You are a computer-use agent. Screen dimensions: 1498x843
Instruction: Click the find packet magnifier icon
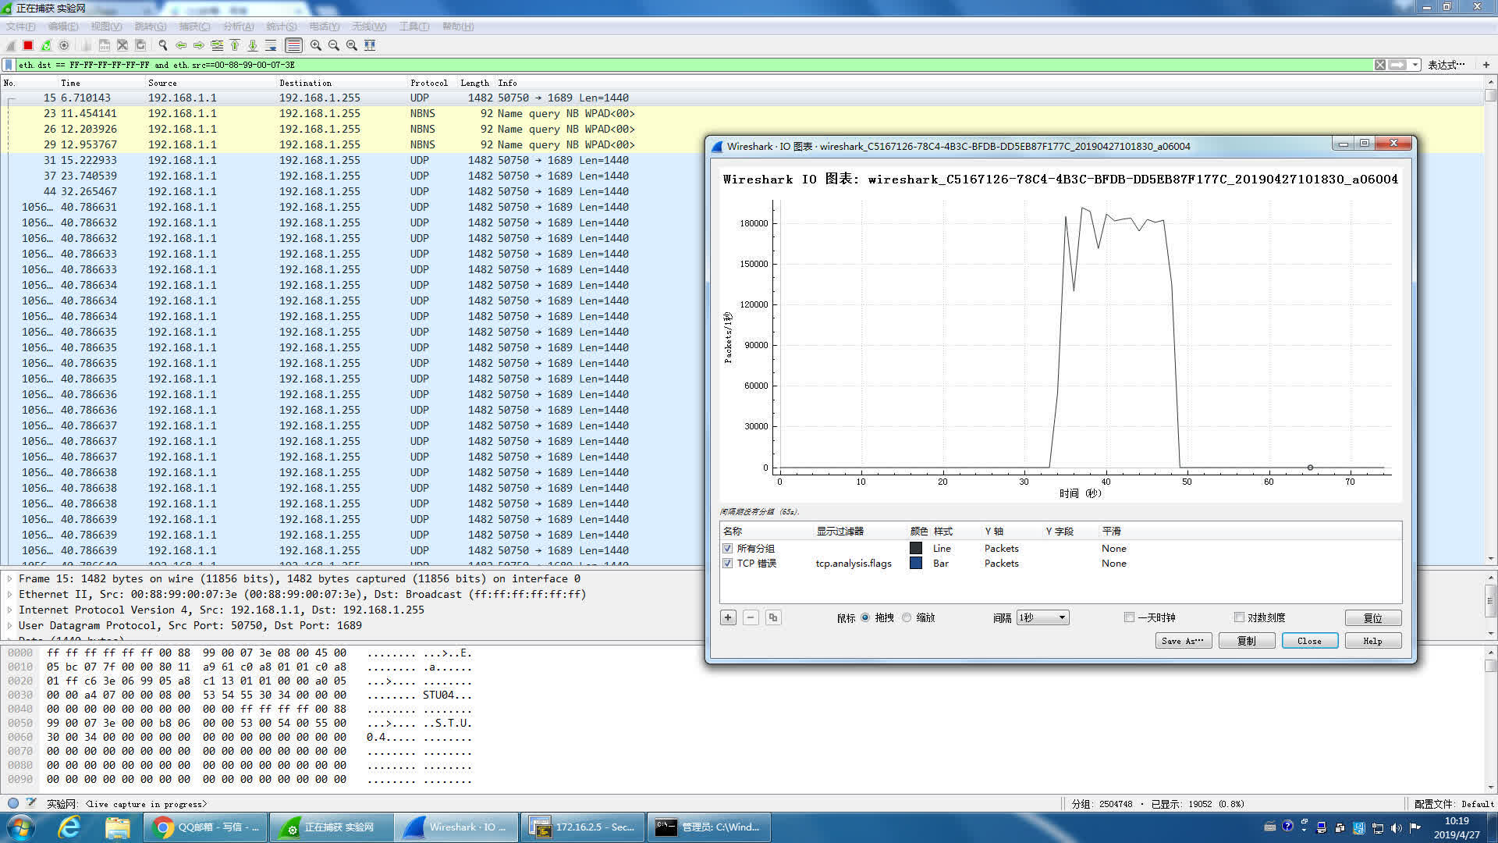pyautogui.click(x=163, y=45)
